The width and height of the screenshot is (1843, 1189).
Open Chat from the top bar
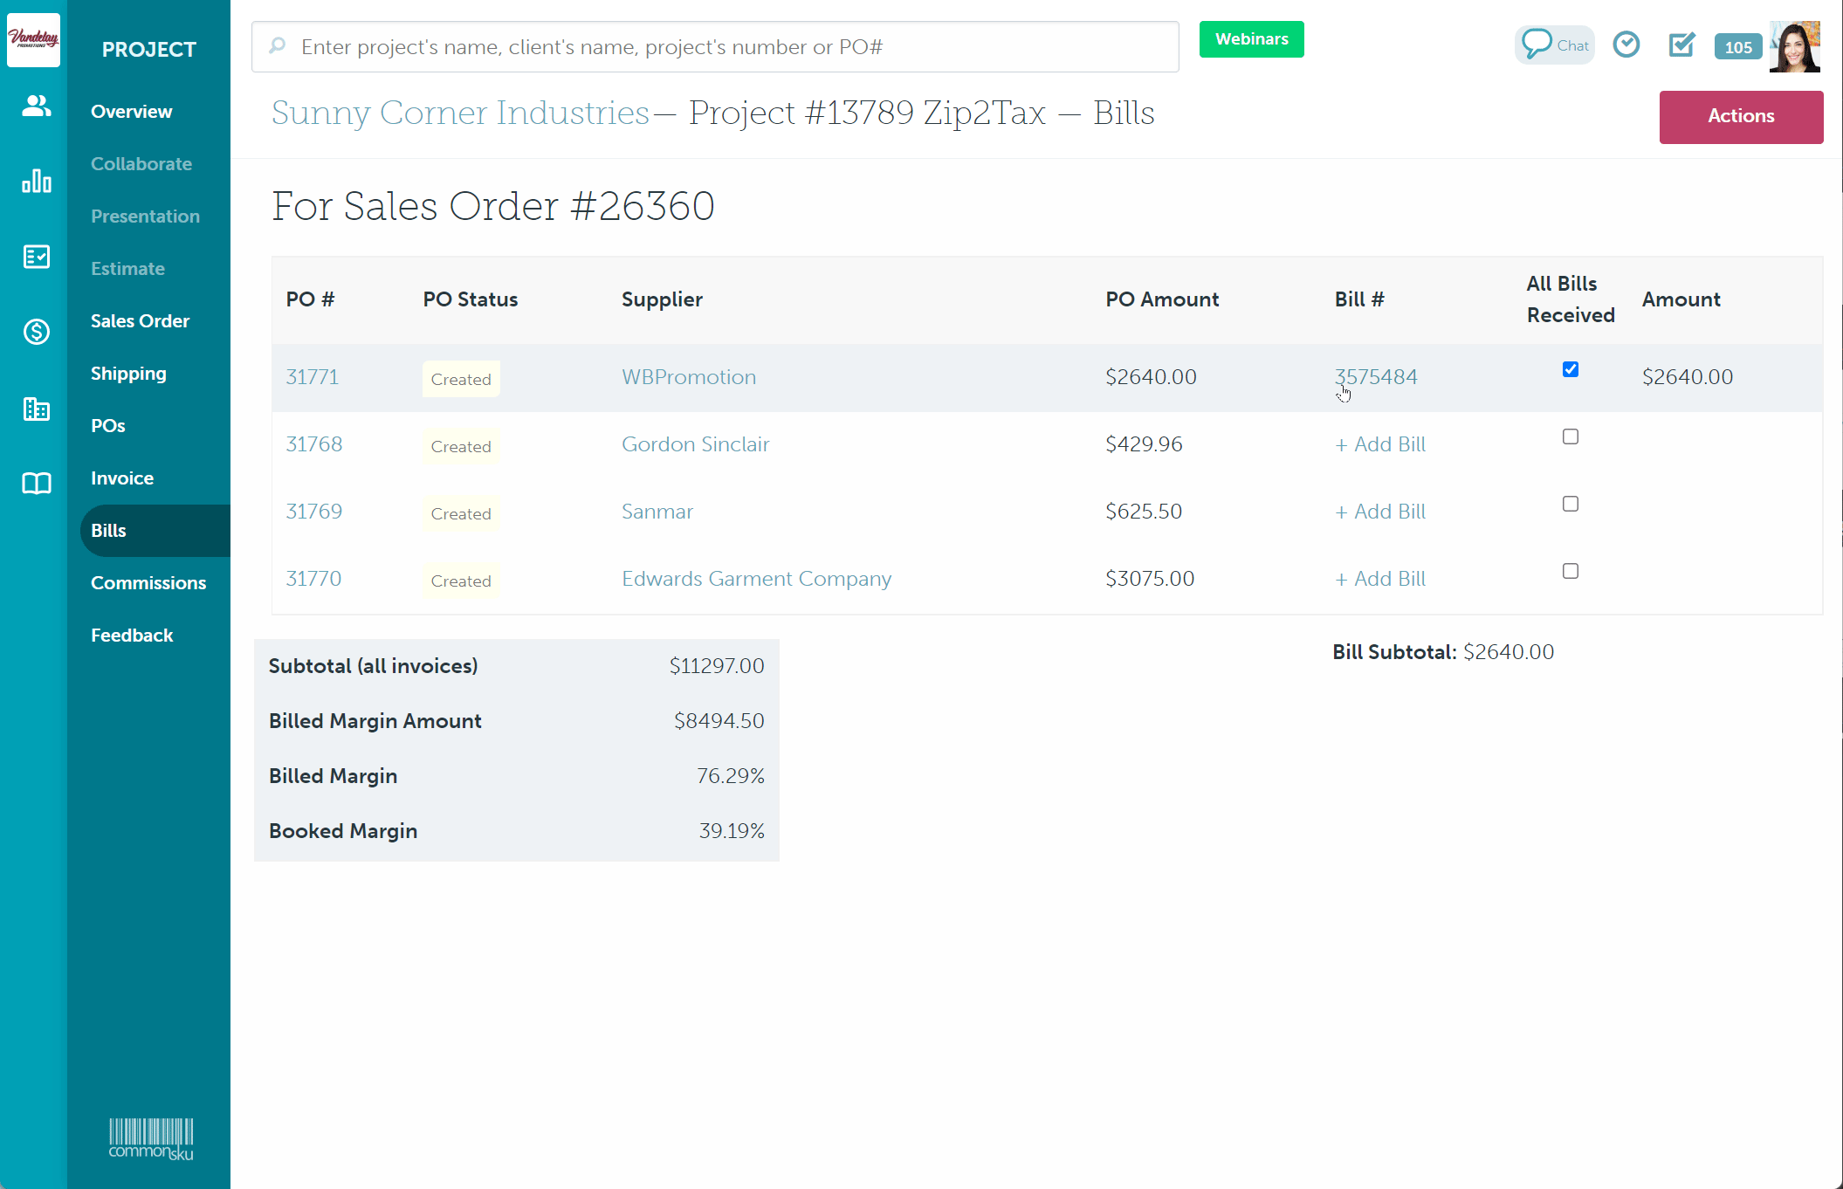pyautogui.click(x=1553, y=44)
